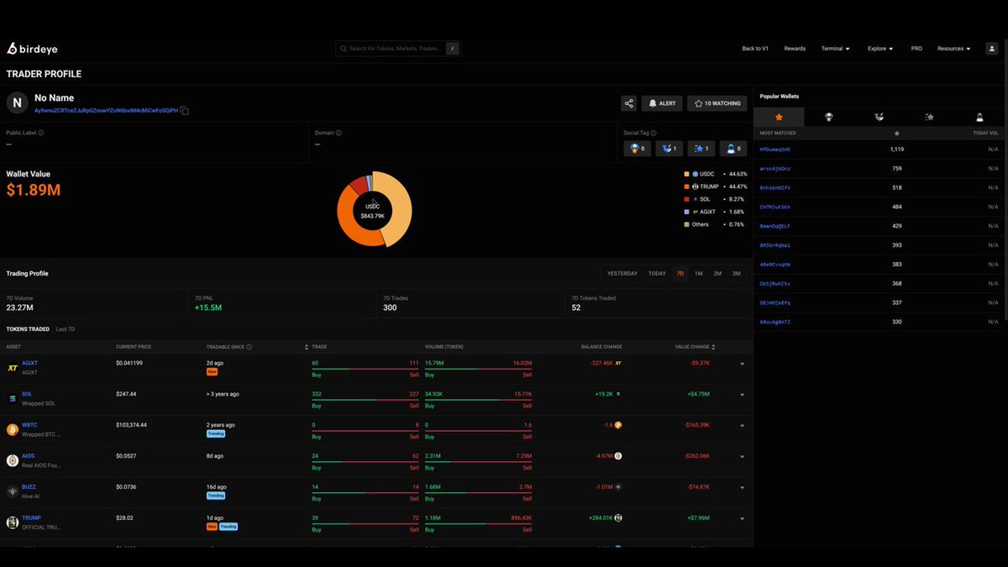Click the TOKENS TRADED tab label
This screenshot has width=1008, height=567.
(x=28, y=329)
